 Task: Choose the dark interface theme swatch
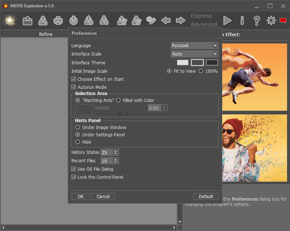point(212,63)
